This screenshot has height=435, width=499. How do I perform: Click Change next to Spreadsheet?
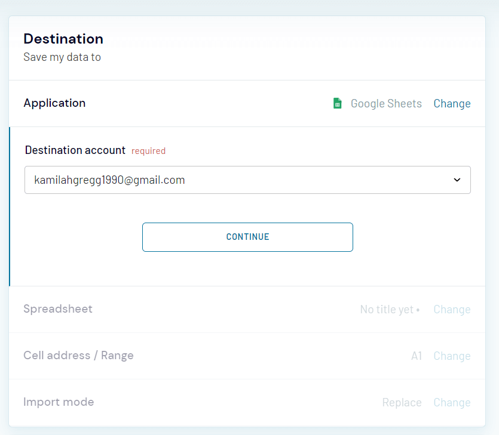452,309
